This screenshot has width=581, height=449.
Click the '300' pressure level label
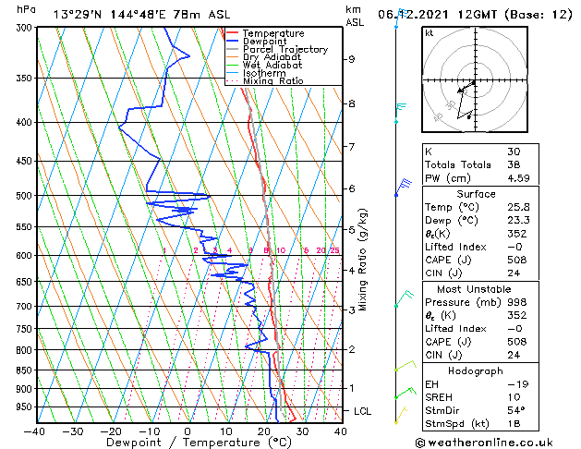click(x=26, y=28)
